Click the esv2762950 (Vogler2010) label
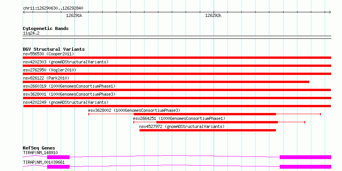The width and height of the screenshot is (342, 171). [50, 70]
